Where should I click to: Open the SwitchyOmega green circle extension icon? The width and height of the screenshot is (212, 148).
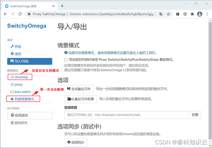(185, 14)
